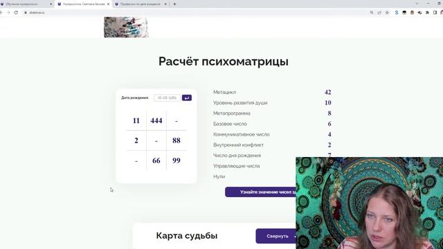The height and width of the screenshot is (249, 443).
Task: Reload the page with the refresh icon
Action: pos(16,12)
